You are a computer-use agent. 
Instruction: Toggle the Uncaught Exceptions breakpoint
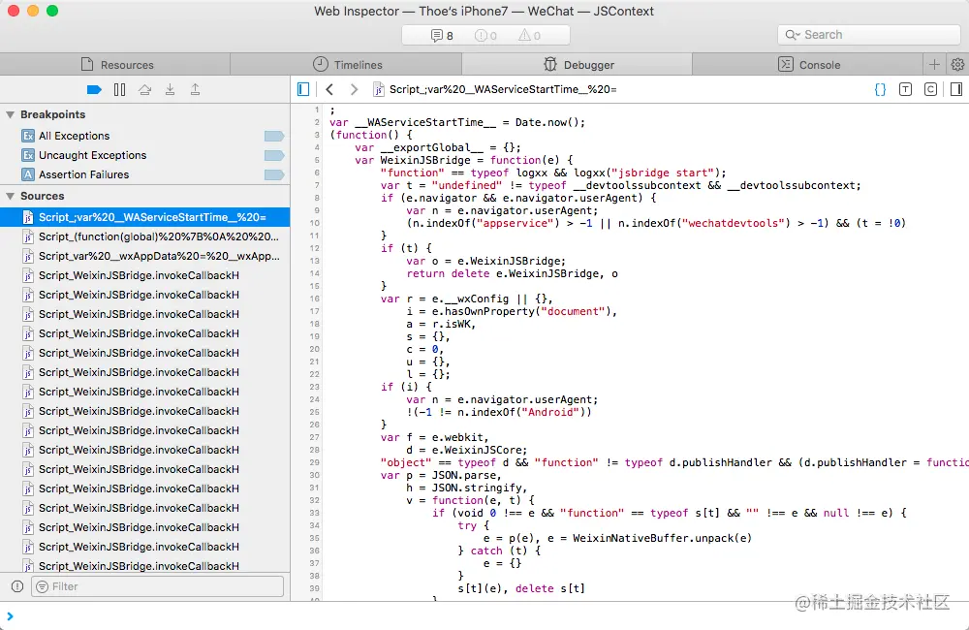(274, 155)
